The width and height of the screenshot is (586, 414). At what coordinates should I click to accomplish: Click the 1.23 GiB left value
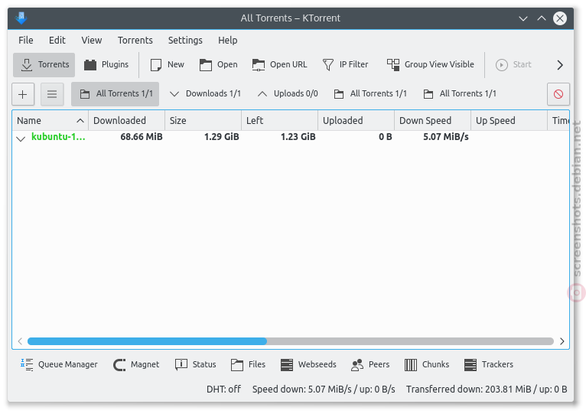tap(298, 137)
